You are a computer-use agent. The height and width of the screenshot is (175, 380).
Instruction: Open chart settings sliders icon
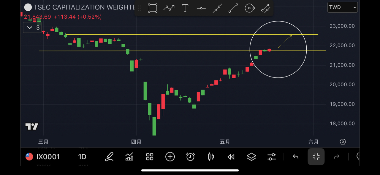click(x=272, y=157)
